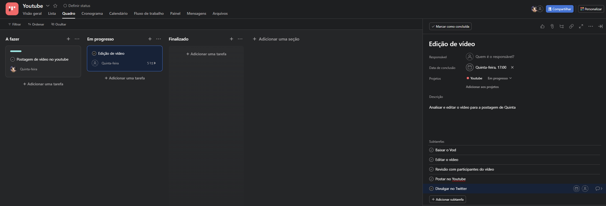Click the due date calendar icon
This screenshot has width=606, height=206.
[x=470, y=67]
